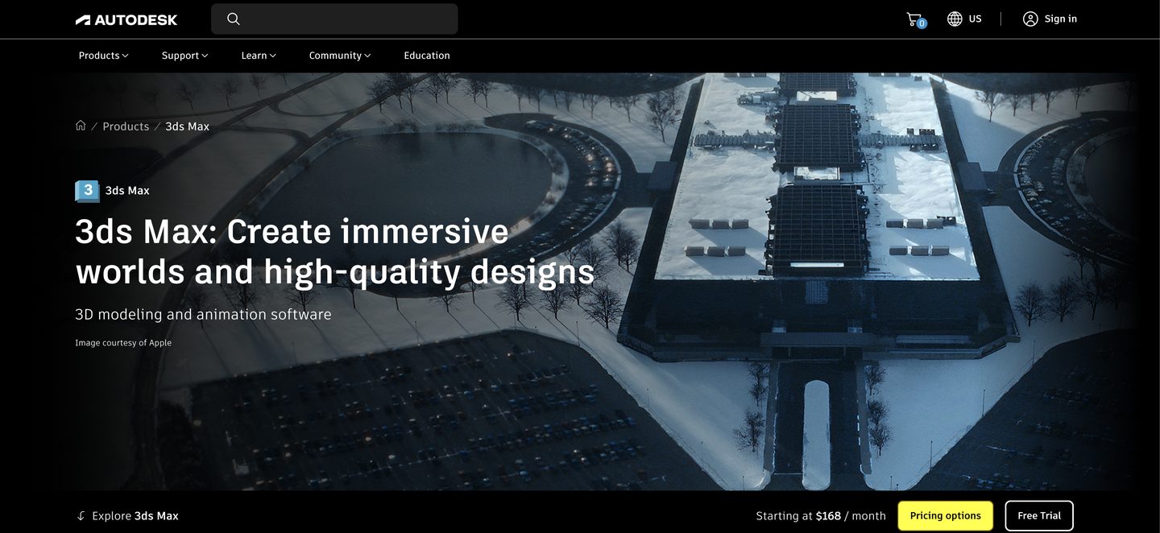Click the user profile icon

tap(1030, 19)
